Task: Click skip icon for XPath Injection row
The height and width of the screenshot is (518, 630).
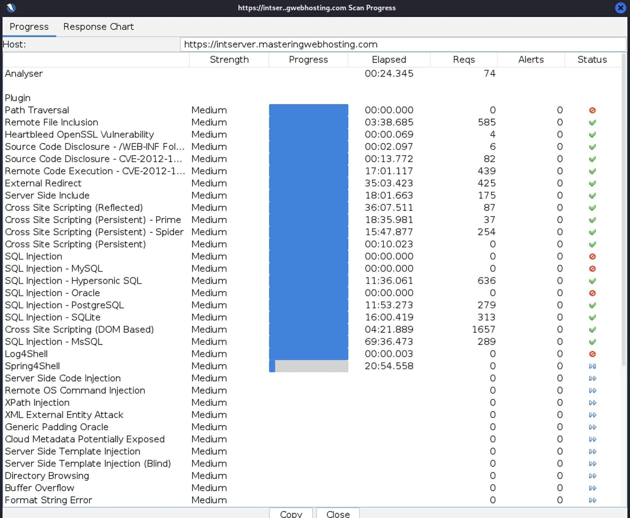Action: 592,403
